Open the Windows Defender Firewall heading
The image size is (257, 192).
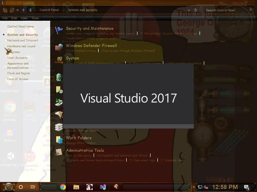(91, 45)
